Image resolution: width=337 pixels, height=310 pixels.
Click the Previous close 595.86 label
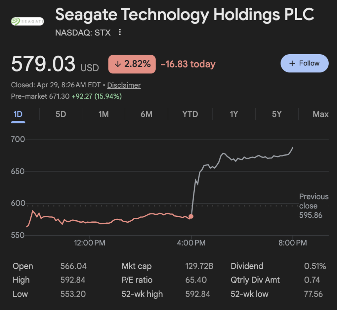coord(313,206)
